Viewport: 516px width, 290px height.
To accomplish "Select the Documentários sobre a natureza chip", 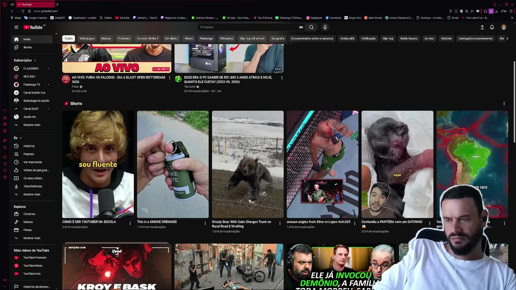I will click(312, 38).
